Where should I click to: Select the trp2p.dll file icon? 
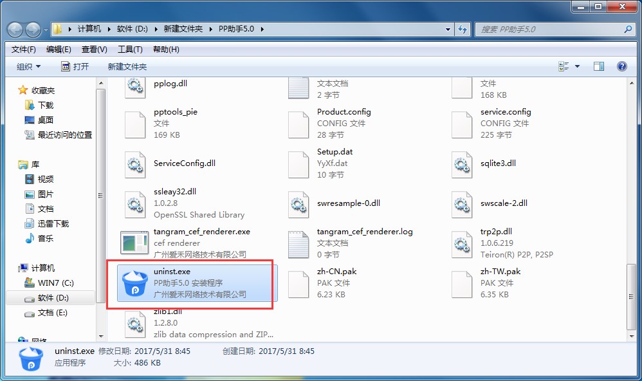[x=461, y=244]
